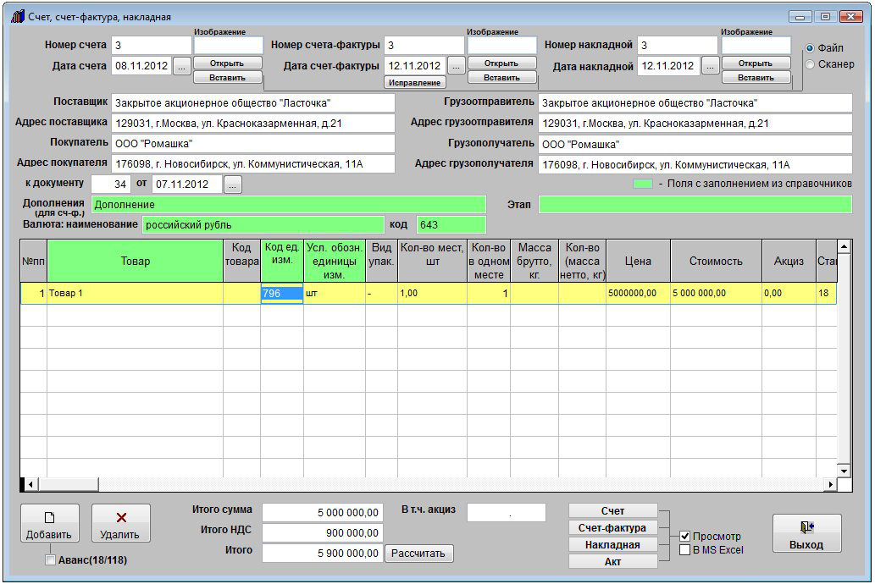Click the Товар column header
The height and width of the screenshot is (584, 875).
coord(135,261)
